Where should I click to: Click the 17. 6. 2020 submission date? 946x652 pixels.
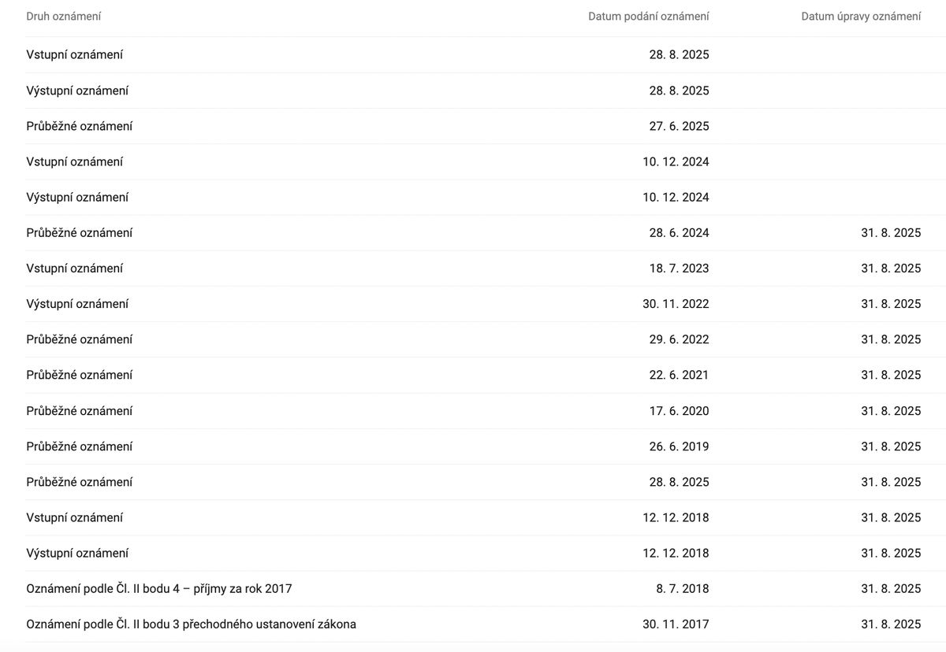pos(679,411)
